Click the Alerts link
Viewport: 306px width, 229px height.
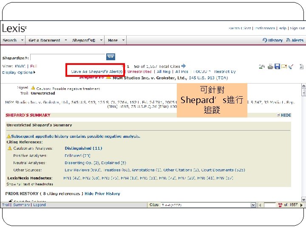(x=297, y=40)
